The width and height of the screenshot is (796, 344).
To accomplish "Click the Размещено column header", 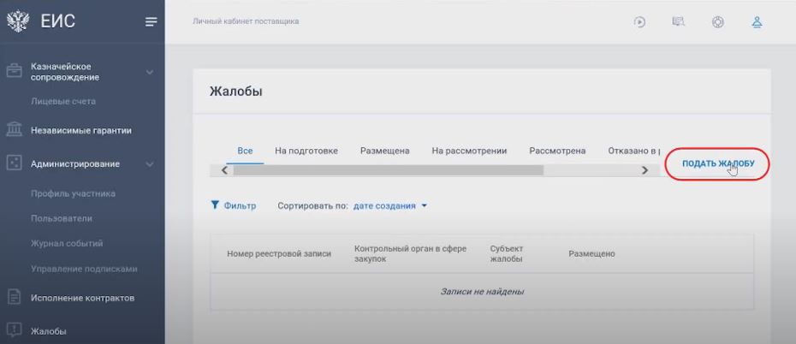I will tap(592, 253).
